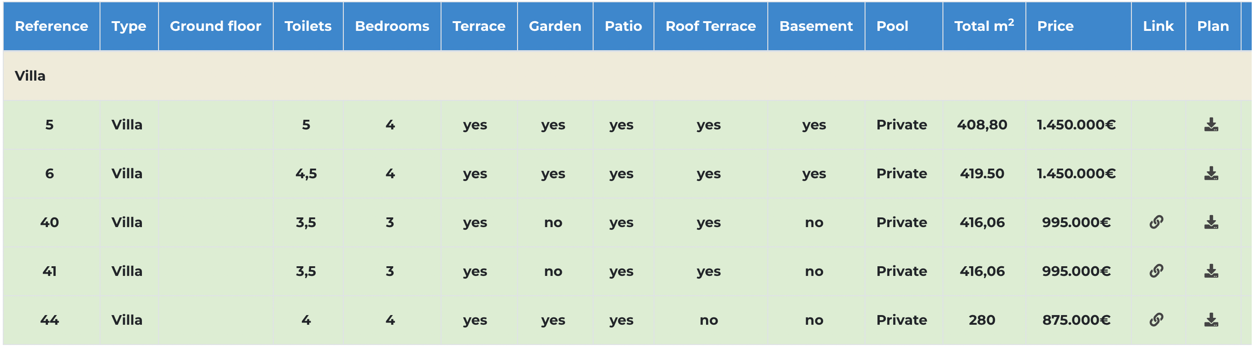Collapse the Villa group row
This screenshot has height=351, width=1260.
[x=627, y=76]
